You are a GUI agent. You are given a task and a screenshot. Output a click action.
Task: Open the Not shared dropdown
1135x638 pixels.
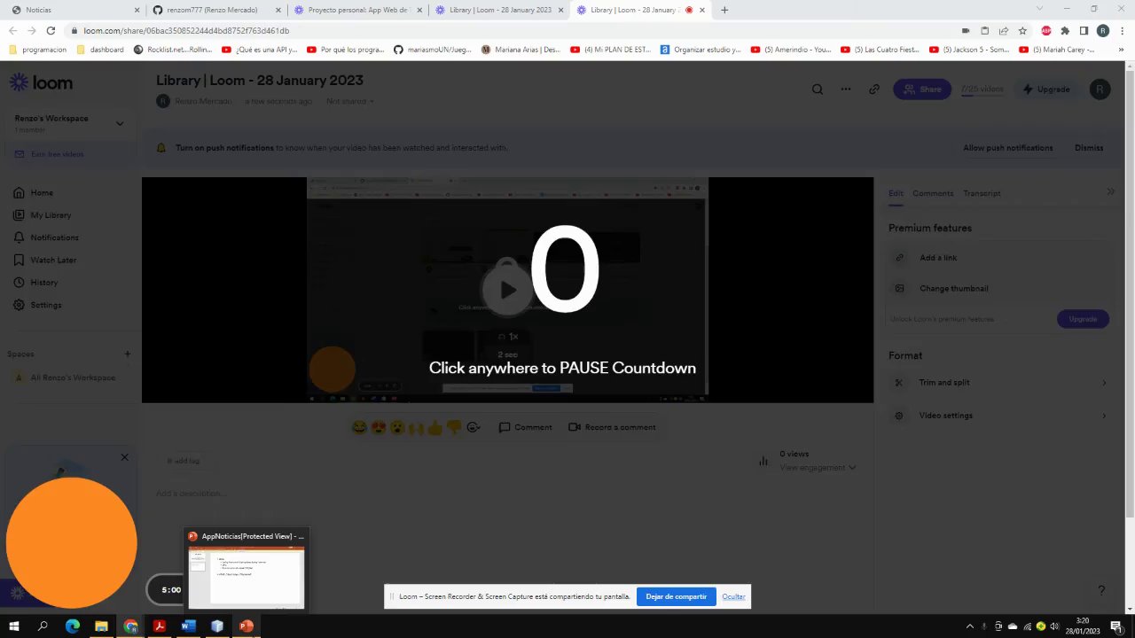click(x=349, y=101)
